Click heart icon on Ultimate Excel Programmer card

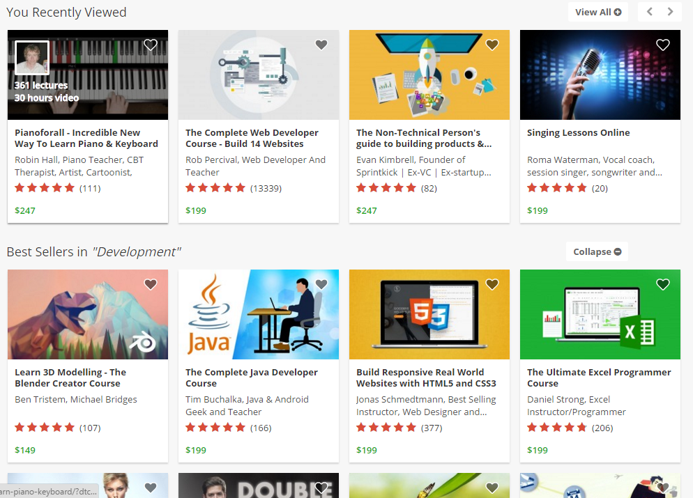(x=663, y=284)
